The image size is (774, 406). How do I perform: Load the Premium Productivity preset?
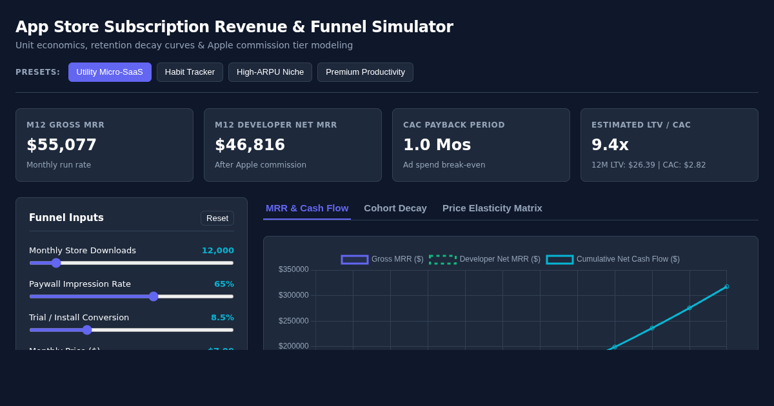point(365,72)
